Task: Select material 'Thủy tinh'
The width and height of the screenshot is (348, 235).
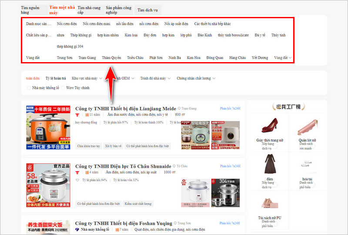Action: coord(278,35)
